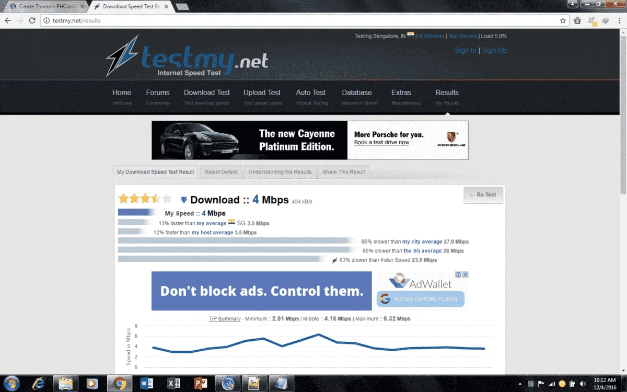Open the volume control in the system tray
The height and width of the screenshot is (392, 627).
583,384
